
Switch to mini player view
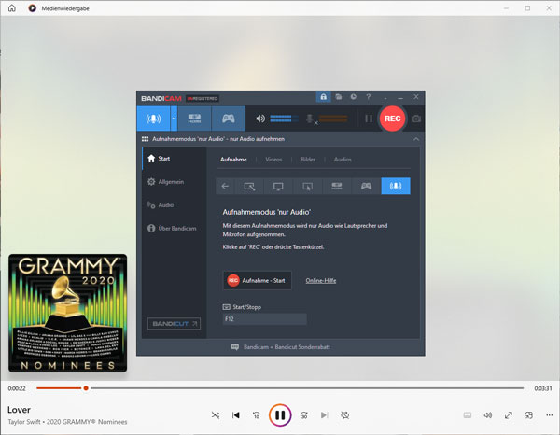click(x=529, y=415)
